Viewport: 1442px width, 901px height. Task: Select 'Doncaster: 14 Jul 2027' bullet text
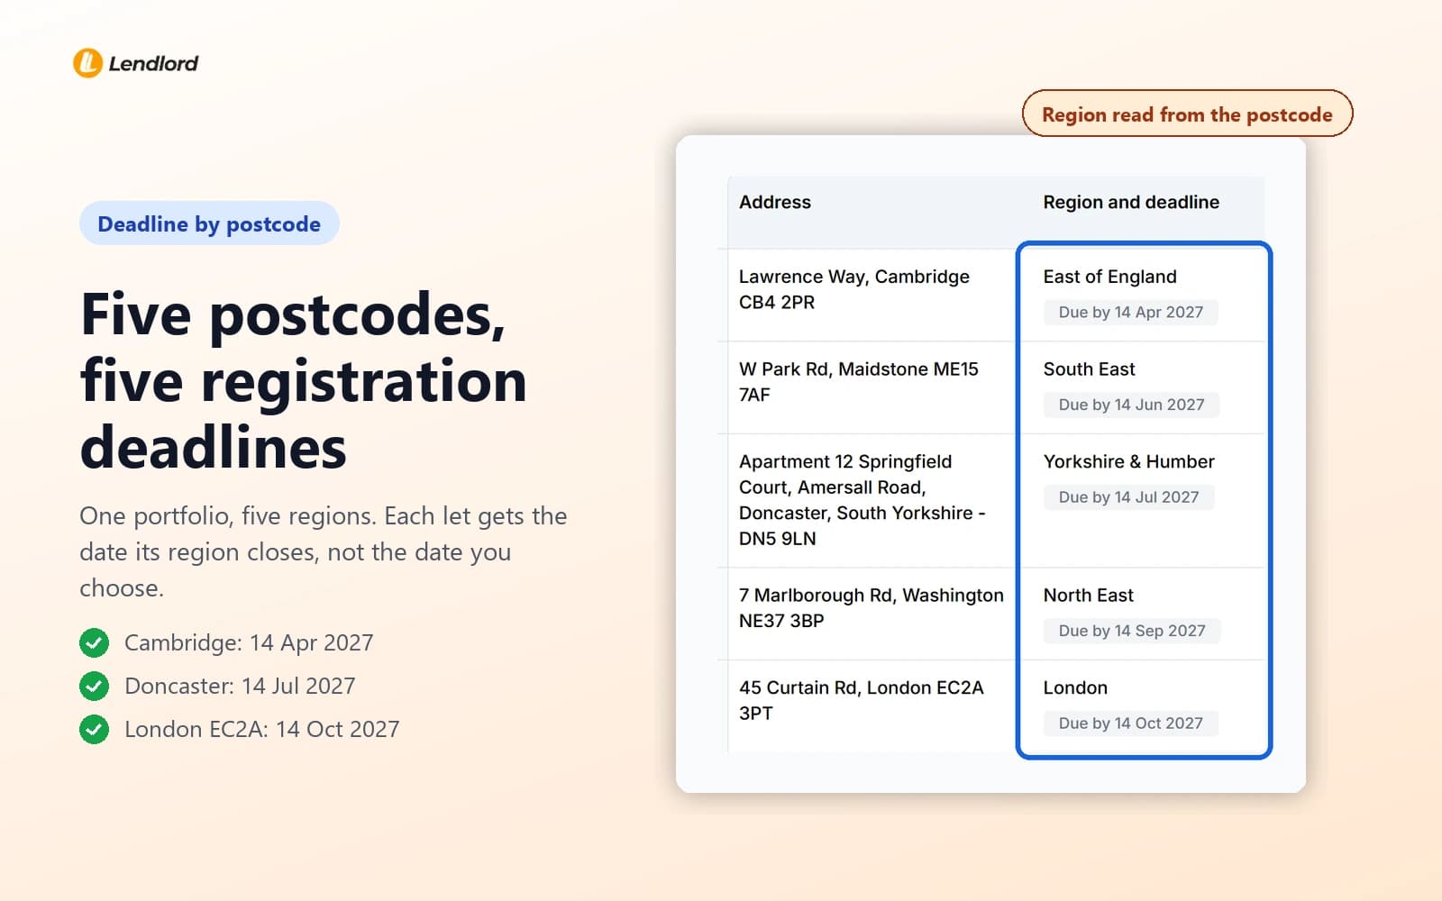click(240, 686)
